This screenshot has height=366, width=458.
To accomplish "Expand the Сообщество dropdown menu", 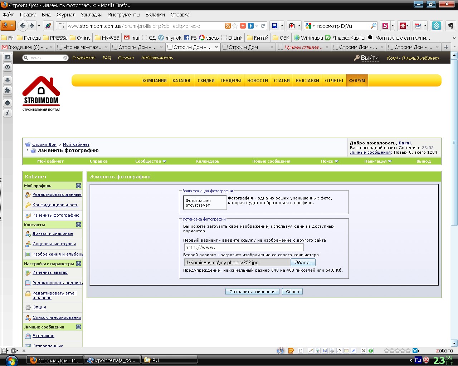I will (151, 161).
